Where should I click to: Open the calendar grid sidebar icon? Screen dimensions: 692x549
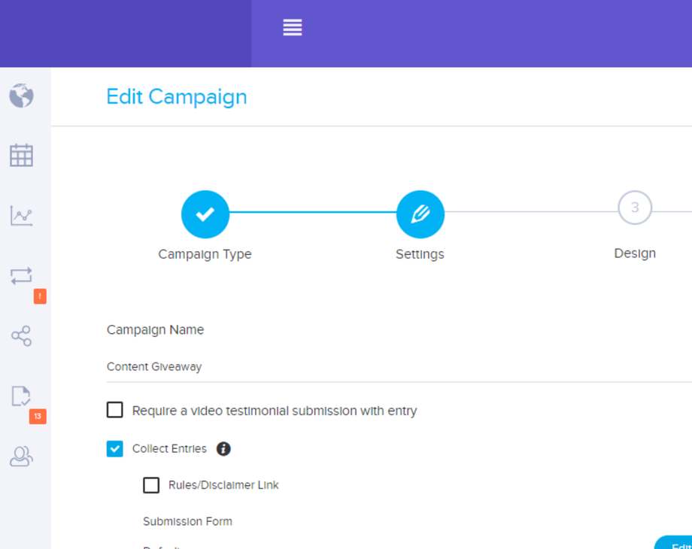(21, 156)
